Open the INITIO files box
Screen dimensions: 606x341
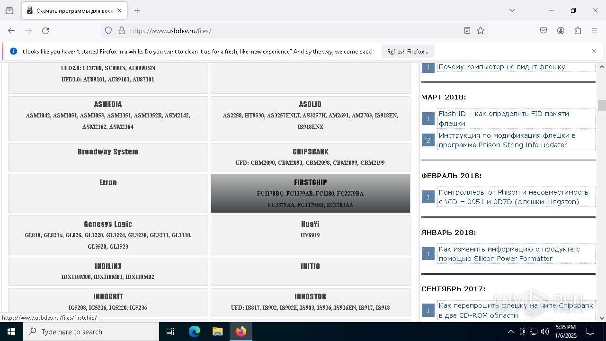[x=311, y=271]
